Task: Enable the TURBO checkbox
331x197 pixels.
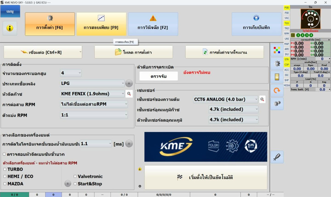Action: pyautogui.click(x=5, y=169)
